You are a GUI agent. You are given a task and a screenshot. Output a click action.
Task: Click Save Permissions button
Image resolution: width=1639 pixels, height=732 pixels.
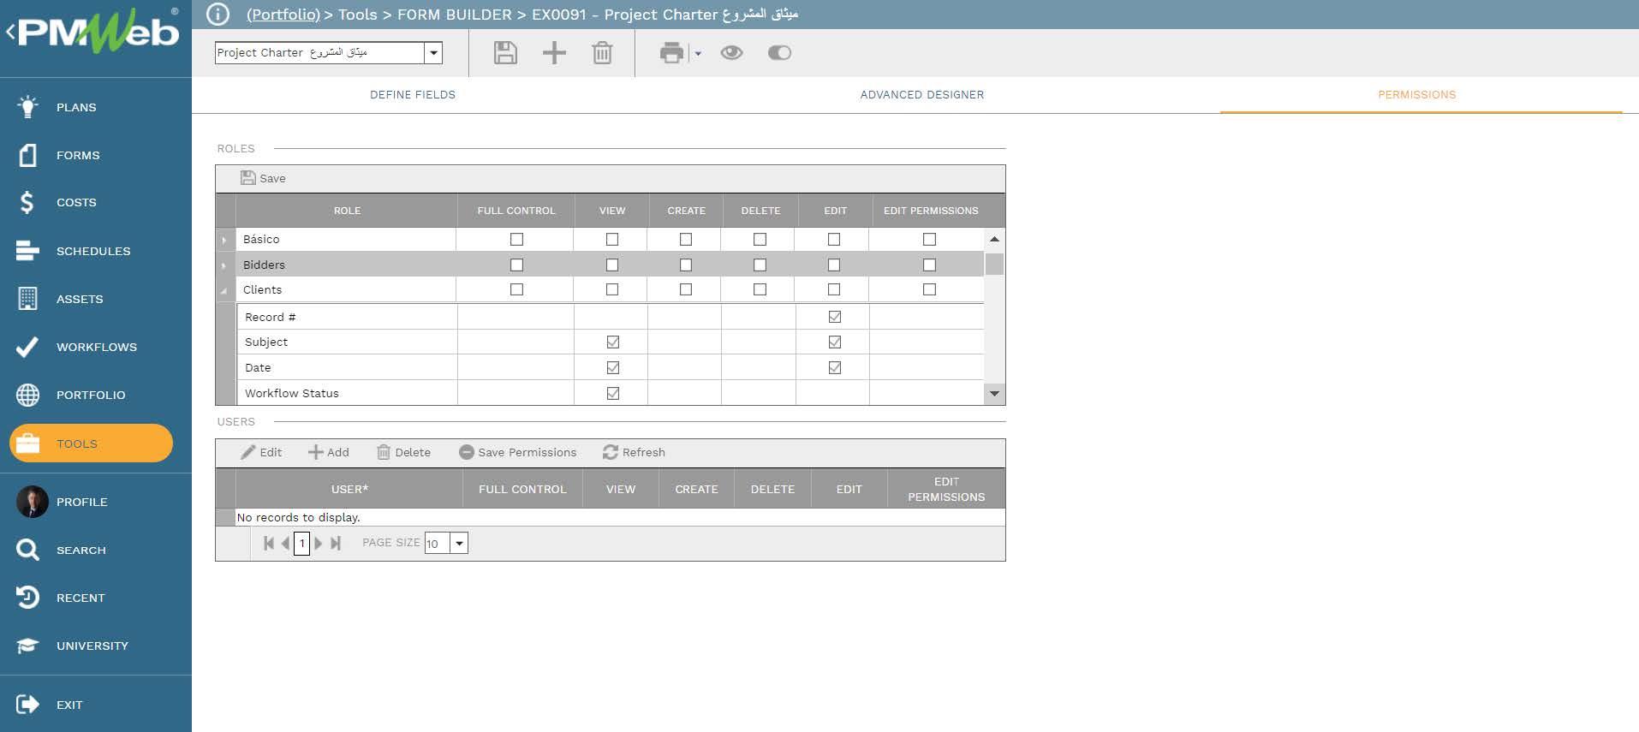(518, 452)
